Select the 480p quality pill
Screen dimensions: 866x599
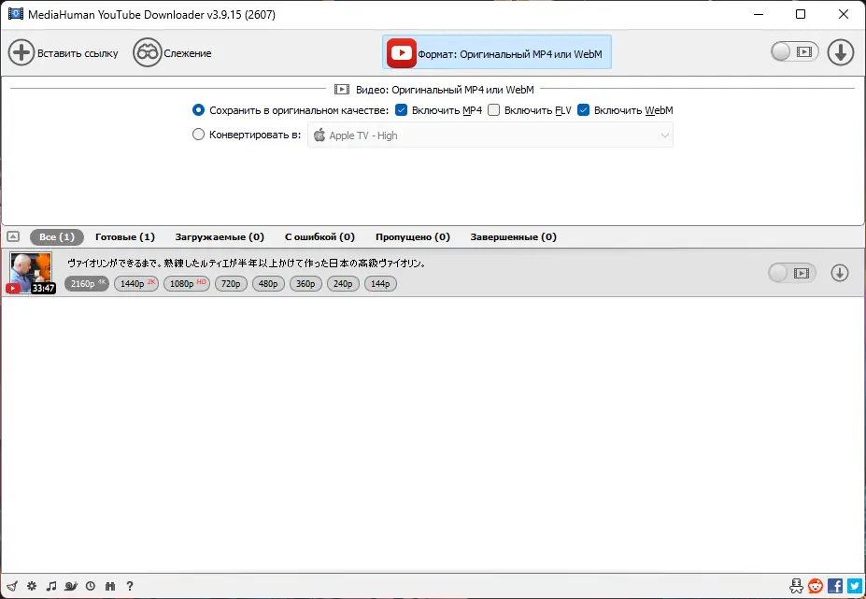(x=268, y=283)
